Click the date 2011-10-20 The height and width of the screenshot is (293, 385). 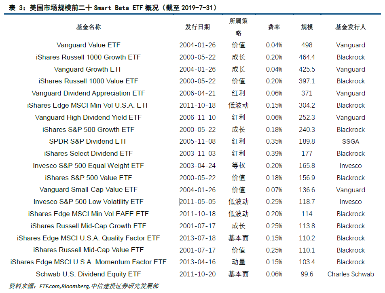click(x=197, y=274)
